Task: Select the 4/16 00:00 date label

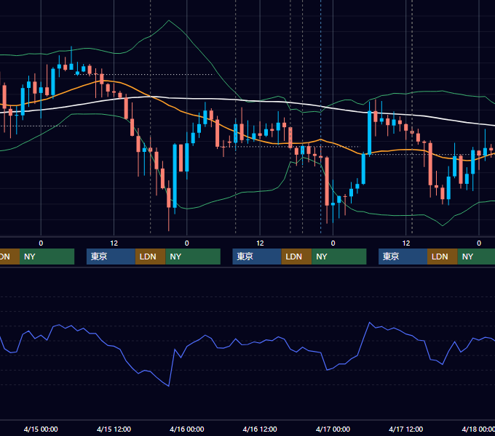Action: coord(187,429)
